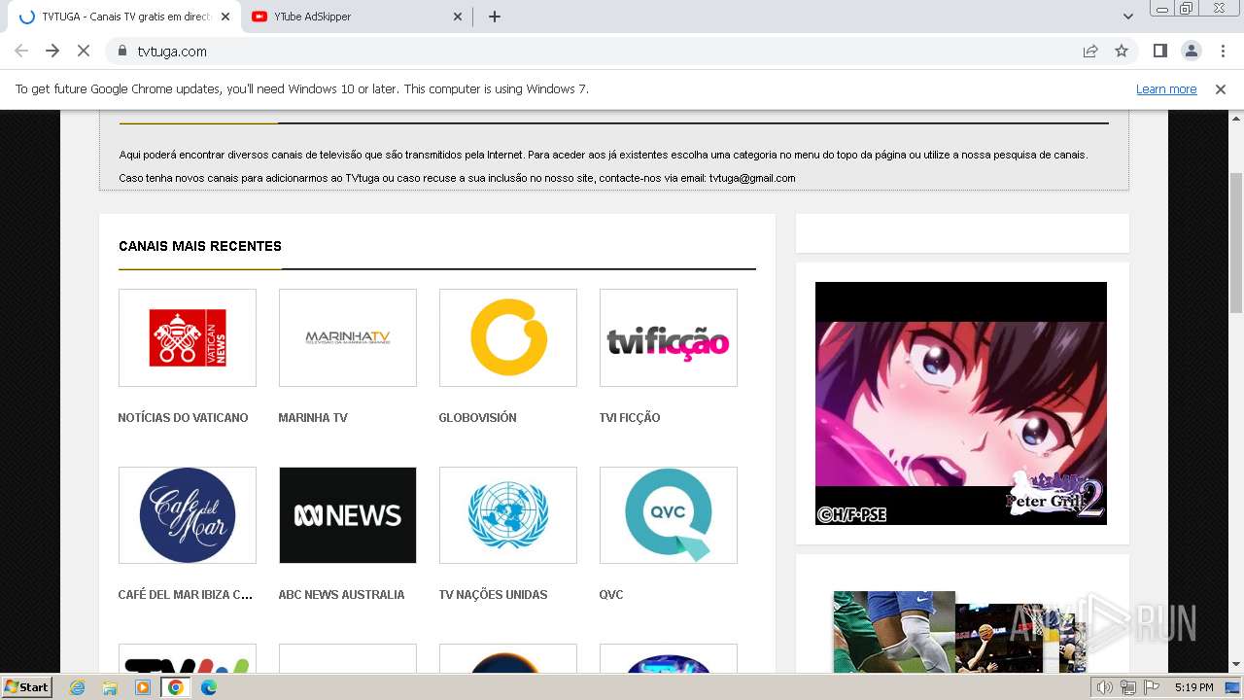Close the TVTUGA tab
This screenshot has height=700, width=1244.
tap(225, 17)
